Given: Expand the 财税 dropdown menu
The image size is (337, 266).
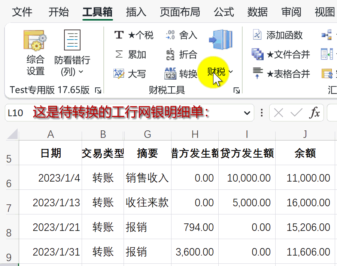Looking at the screenshot, I should pos(220,71).
